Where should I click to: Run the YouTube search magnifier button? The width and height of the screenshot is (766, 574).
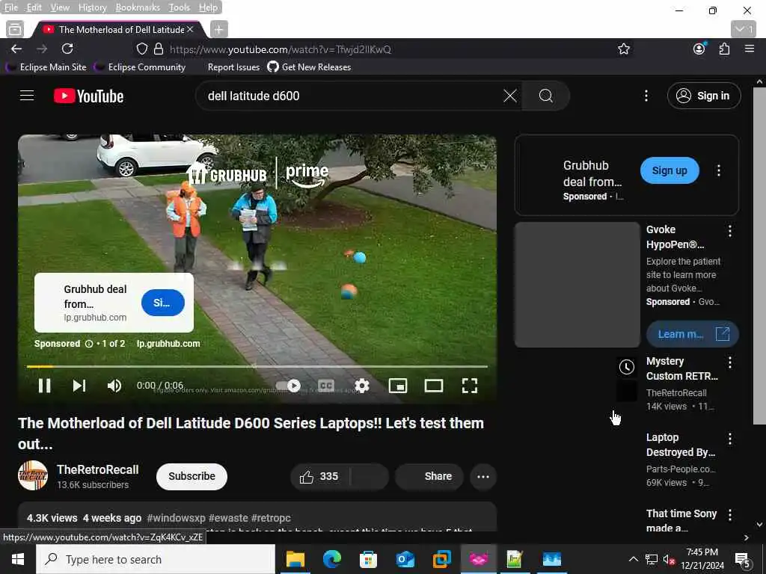click(x=545, y=96)
